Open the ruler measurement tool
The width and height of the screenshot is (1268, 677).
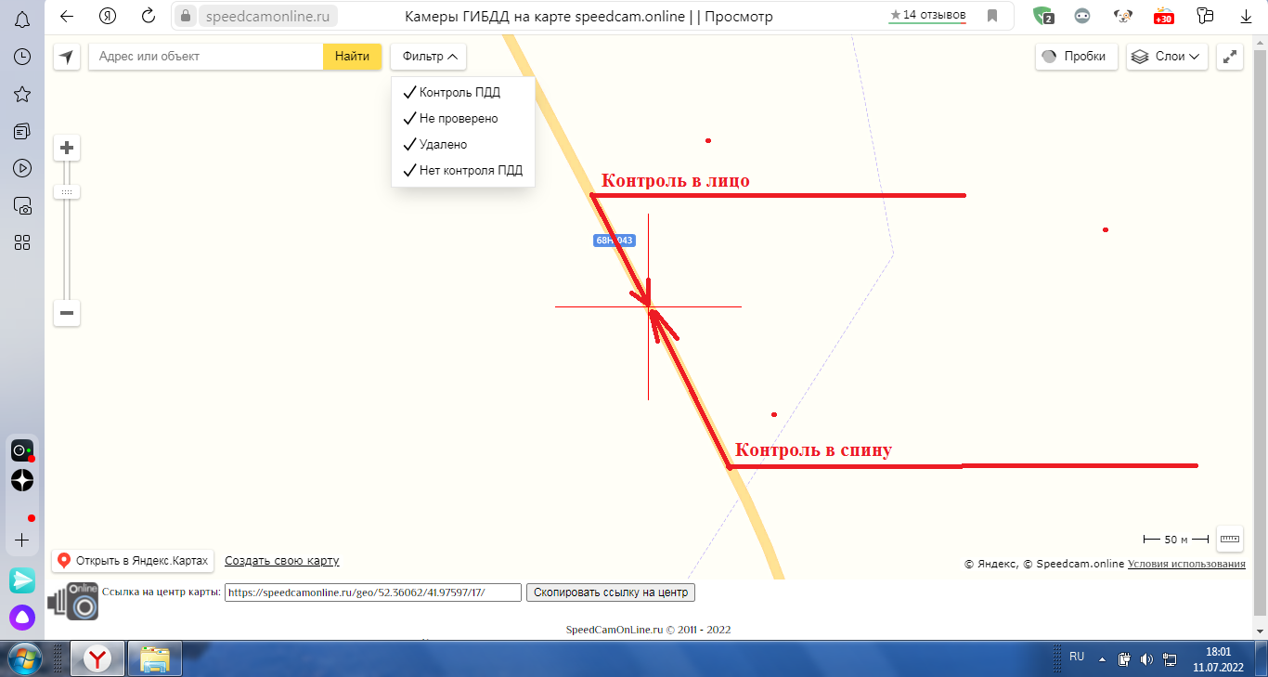(1230, 539)
